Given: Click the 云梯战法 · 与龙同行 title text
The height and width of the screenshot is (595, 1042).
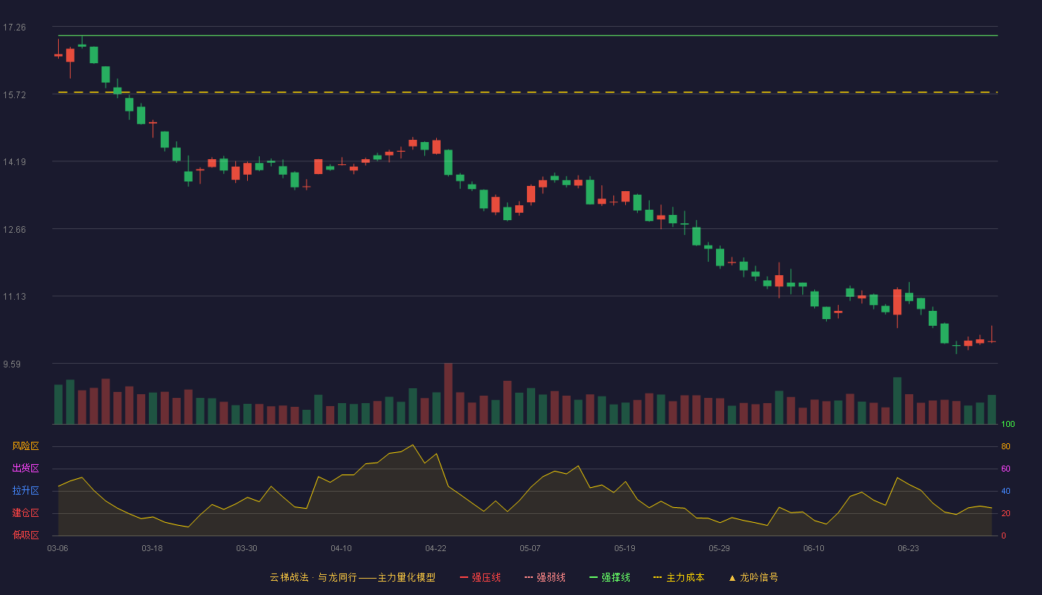Looking at the screenshot, I should [313, 577].
